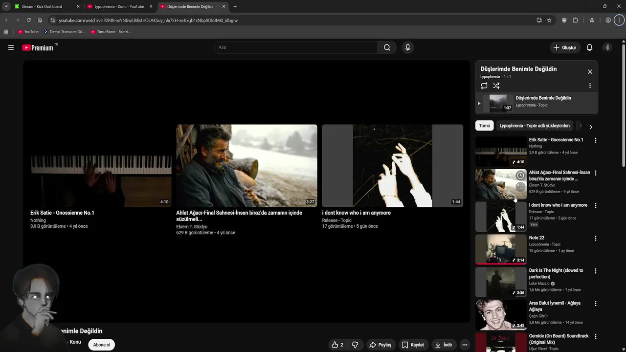Add Ahlat Ağacı video to Watch Later
The height and width of the screenshot is (352, 626).
click(x=520, y=176)
